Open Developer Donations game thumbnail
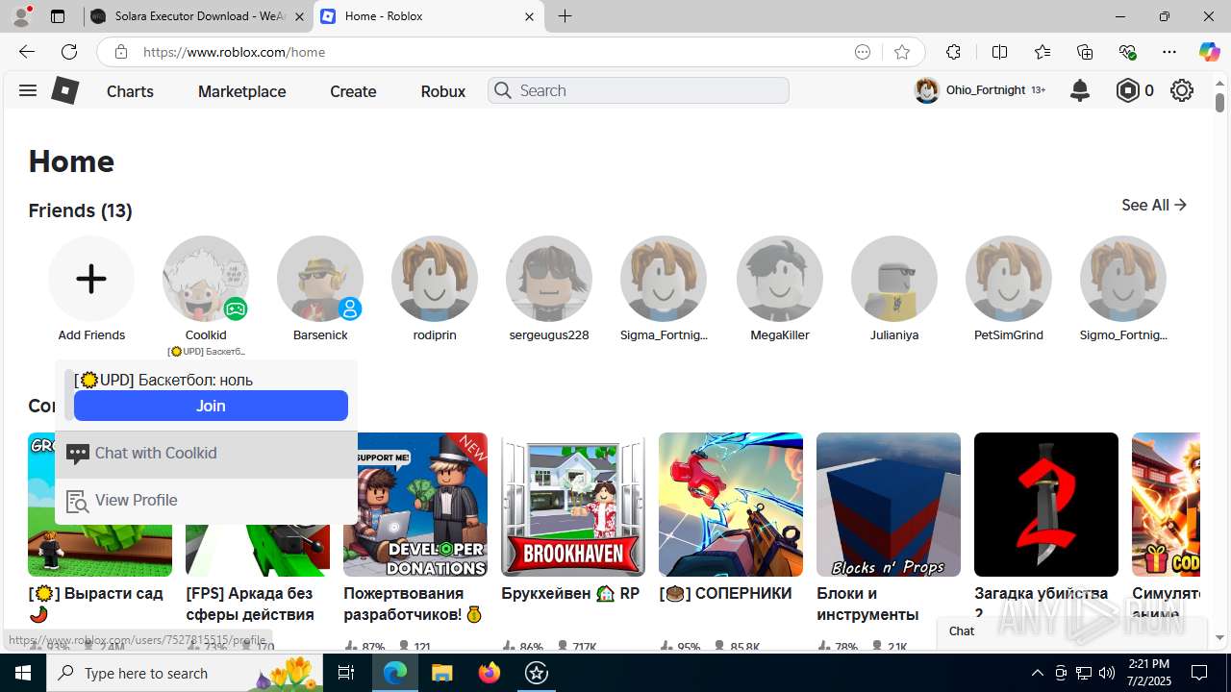 415,505
